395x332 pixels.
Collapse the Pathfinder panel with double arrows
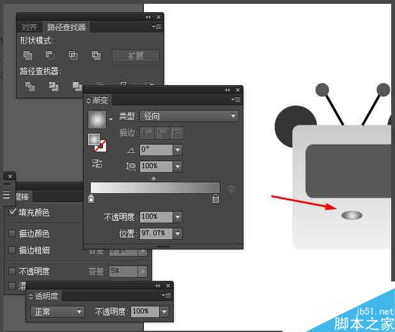point(148,17)
